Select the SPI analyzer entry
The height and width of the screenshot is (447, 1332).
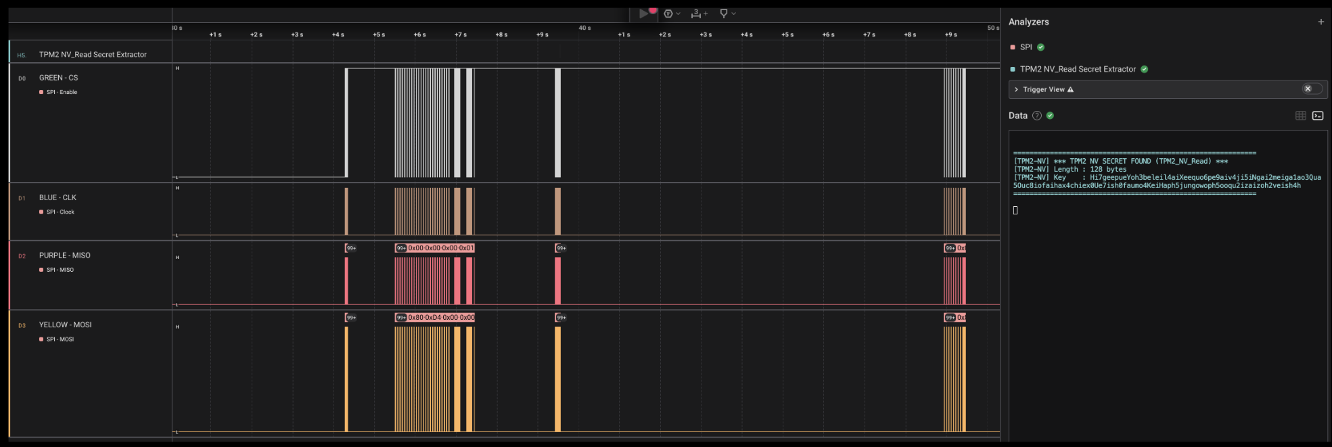pos(1026,47)
